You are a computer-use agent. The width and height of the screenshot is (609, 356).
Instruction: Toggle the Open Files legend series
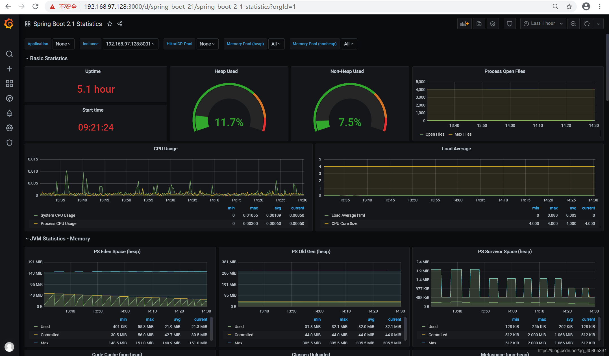pyautogui.click(x=435, y=134)
